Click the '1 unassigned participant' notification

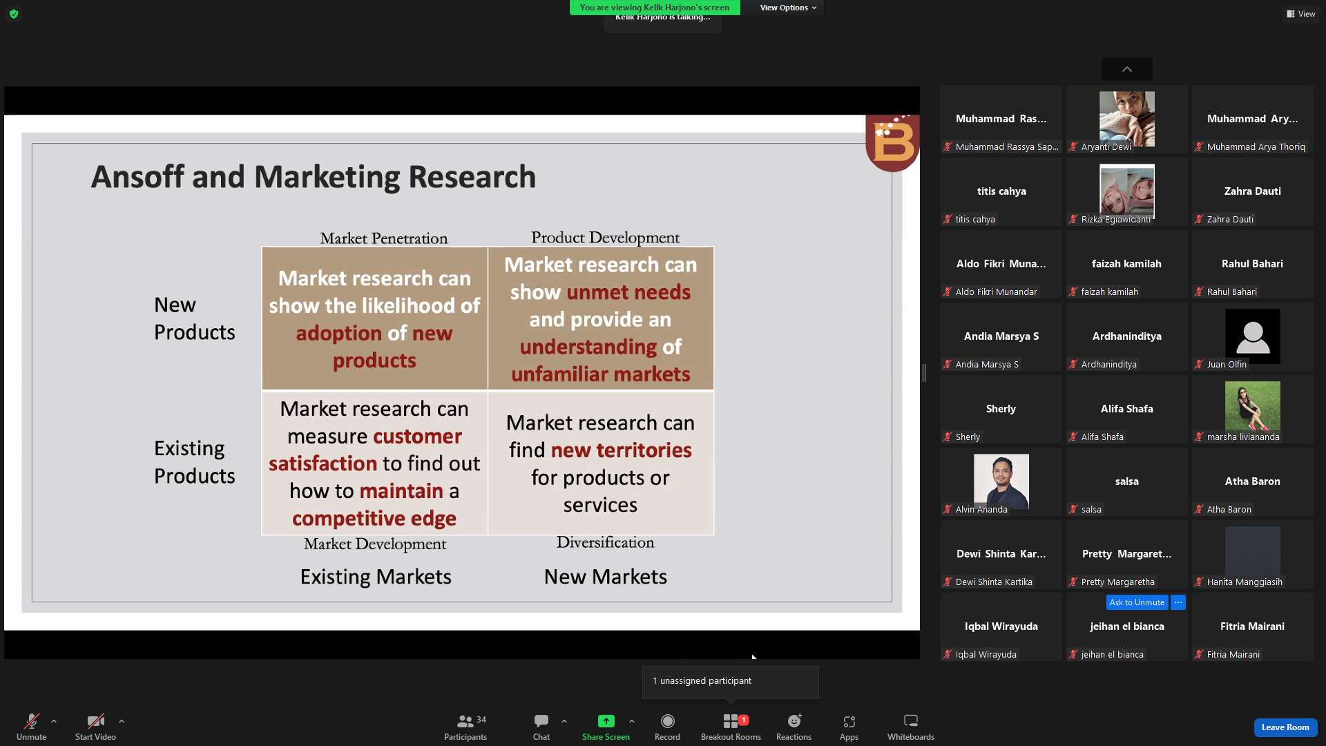(x=731, y=682)
